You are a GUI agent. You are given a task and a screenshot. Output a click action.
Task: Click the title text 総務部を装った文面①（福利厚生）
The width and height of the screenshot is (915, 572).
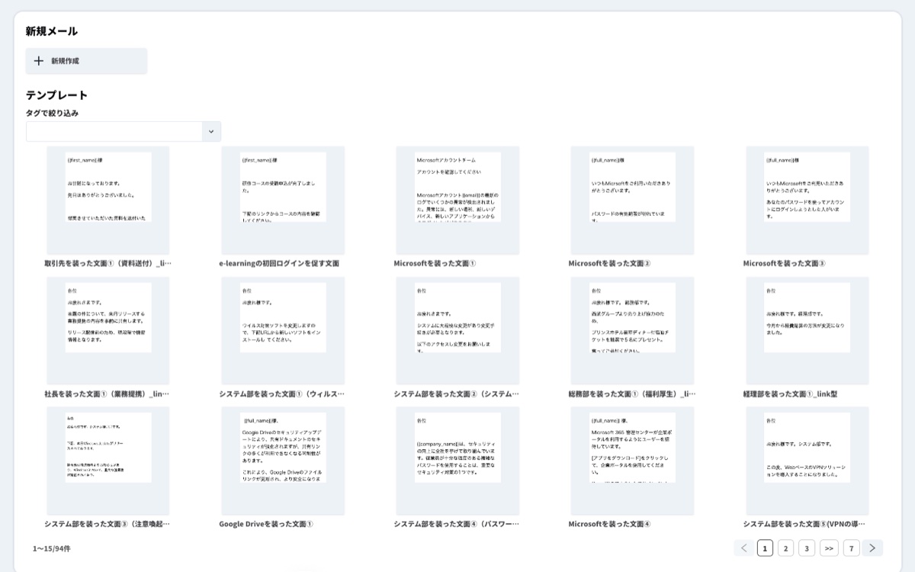[x=632, y=394]
